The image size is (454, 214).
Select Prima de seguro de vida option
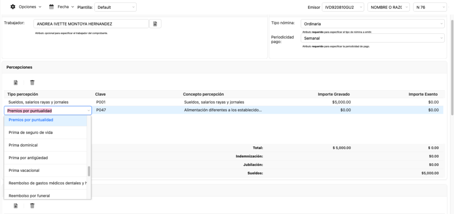(46, 132)
